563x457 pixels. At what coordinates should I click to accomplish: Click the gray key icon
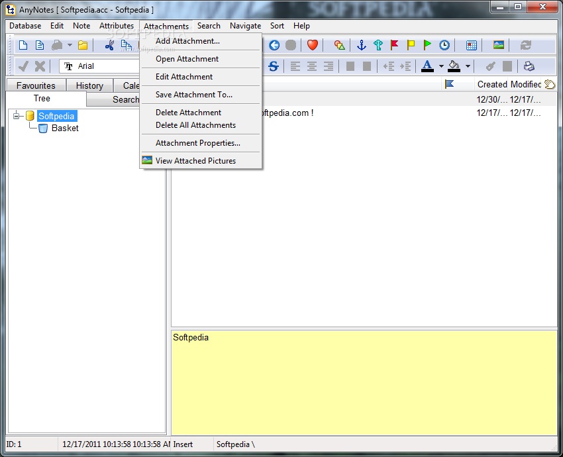tap(490, 66)
